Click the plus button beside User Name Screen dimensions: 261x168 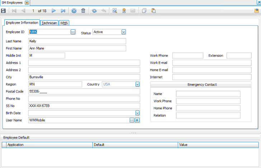[x=137, y=120]
